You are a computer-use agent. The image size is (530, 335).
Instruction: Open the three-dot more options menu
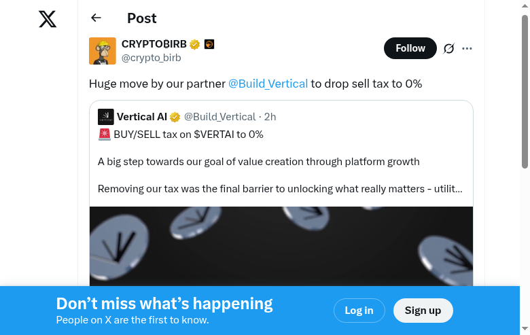click(x=467, y=48)
